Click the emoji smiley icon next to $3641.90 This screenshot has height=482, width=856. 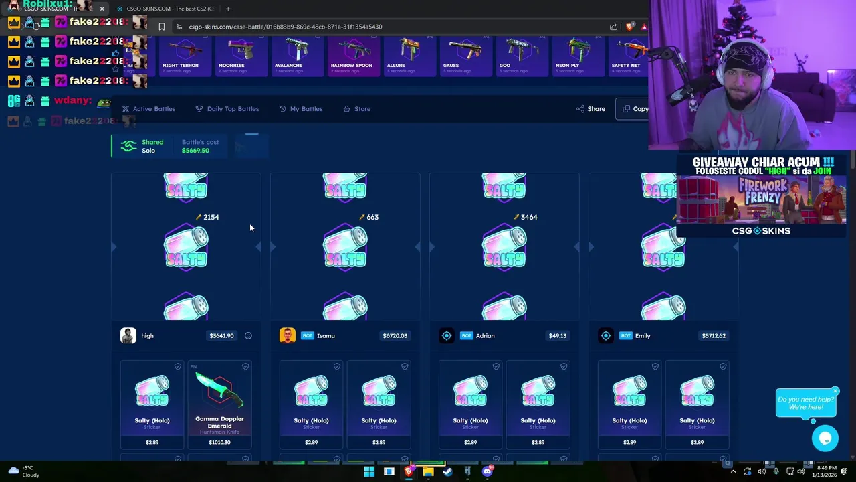pyautogui.click(x=248, y=336)
